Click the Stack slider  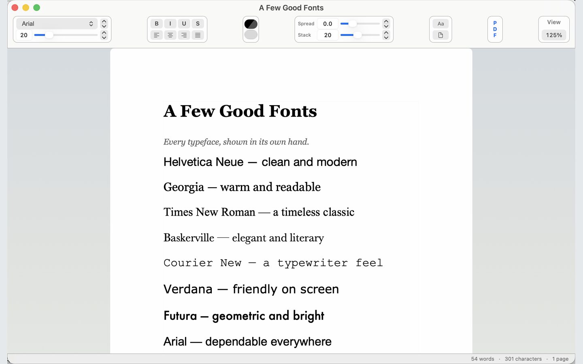(360, 35)
